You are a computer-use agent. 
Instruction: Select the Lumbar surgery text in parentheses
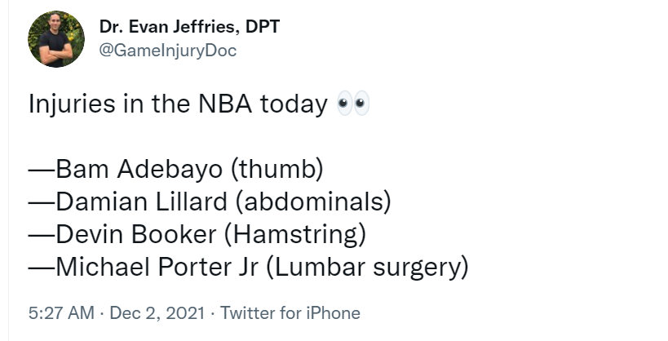pos(368,268)
